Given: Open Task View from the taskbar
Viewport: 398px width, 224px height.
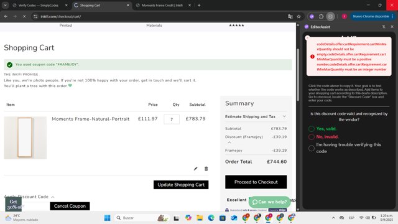Looking at the screenshot, I should tap(177, 218).
